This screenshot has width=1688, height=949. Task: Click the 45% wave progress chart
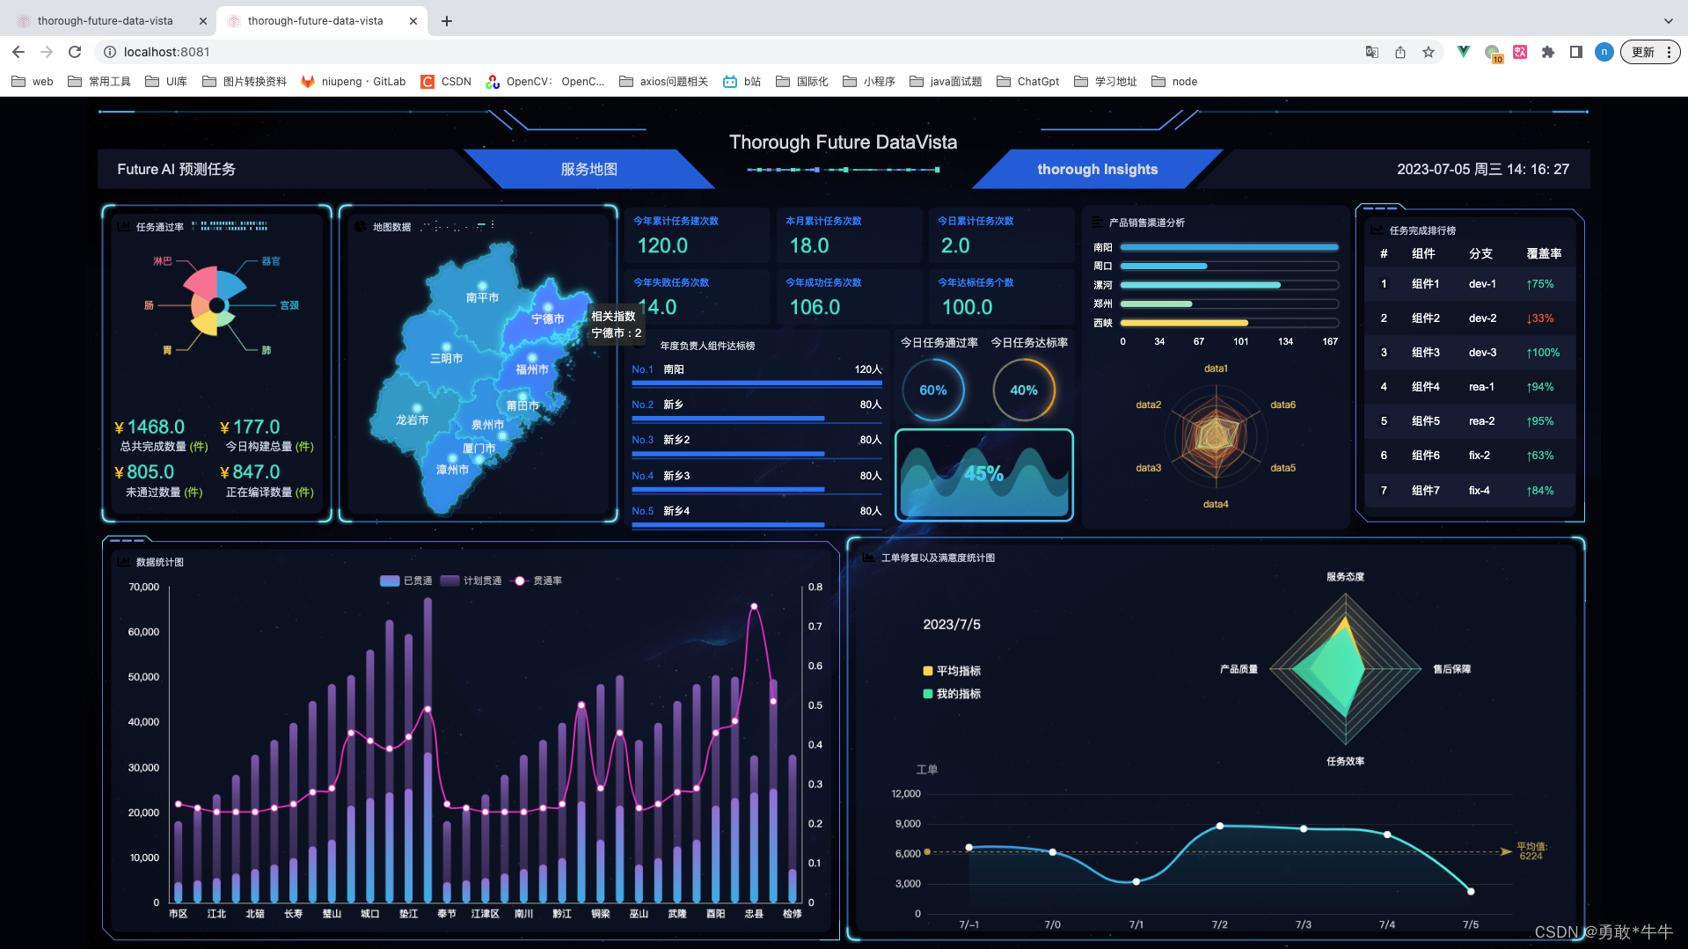pos(984,475)
